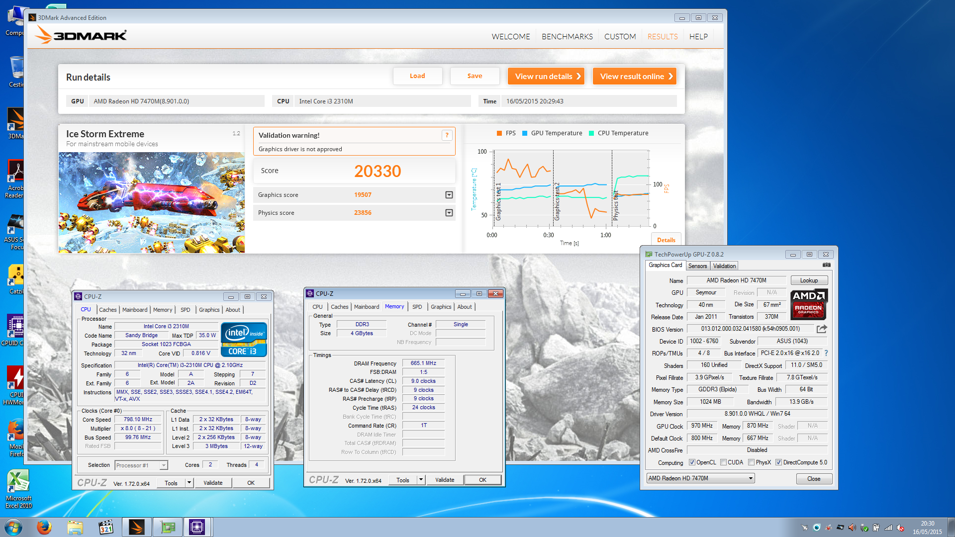Toggle the PhysX checkbox in GPU-Z

click(x=752, y=462)
